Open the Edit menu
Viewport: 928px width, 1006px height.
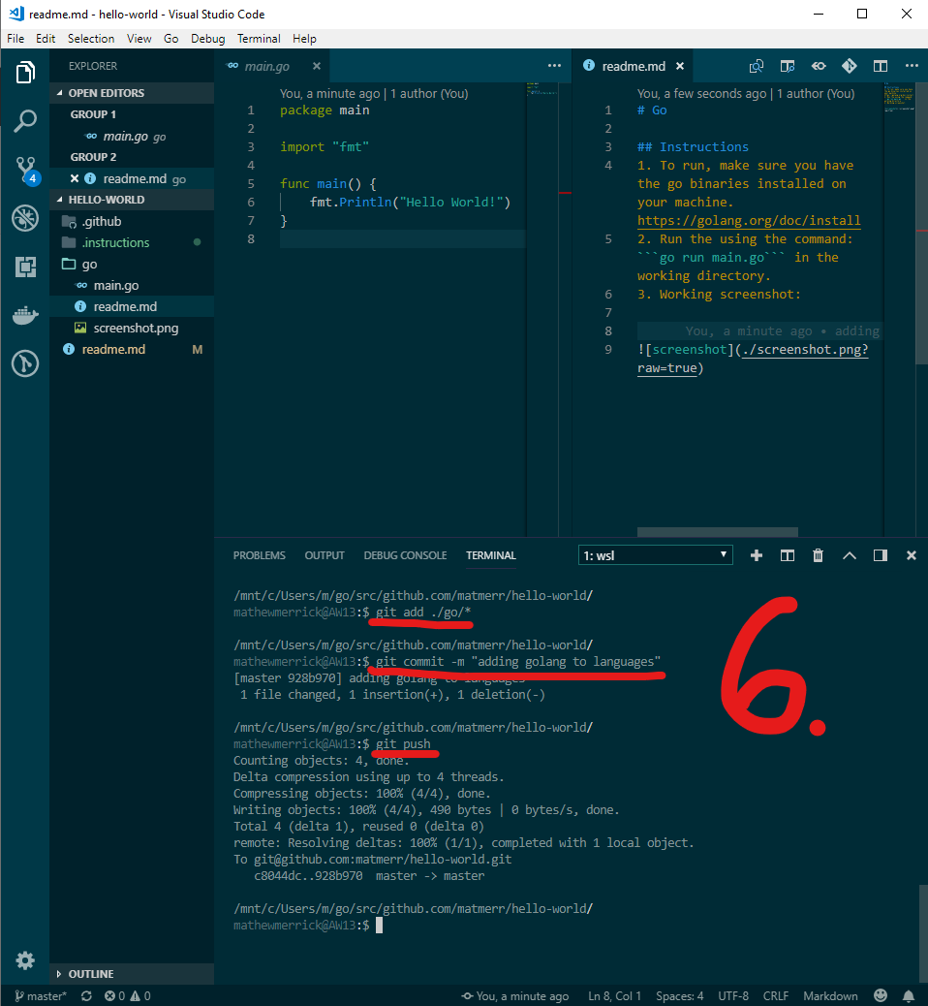coord(46,39)
